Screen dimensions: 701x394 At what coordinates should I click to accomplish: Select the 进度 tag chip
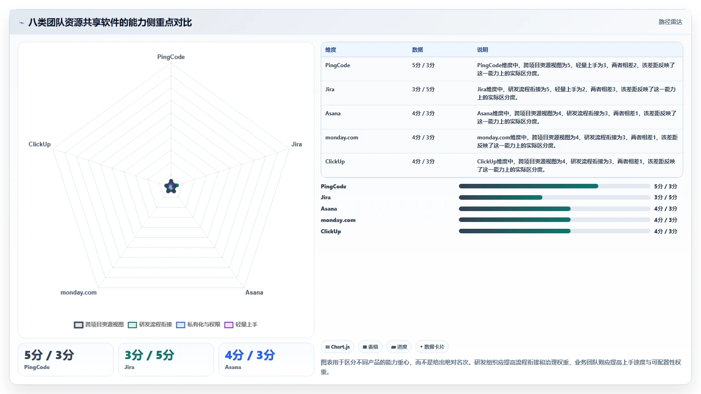point(399,347)
